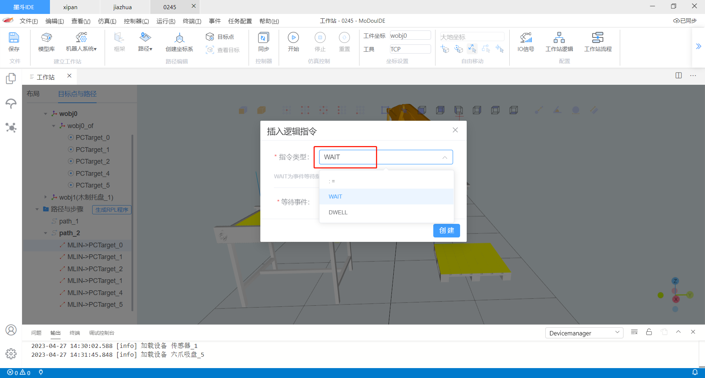
Task: Click the settings gear in the sidebar
Action: click(11, 353)
